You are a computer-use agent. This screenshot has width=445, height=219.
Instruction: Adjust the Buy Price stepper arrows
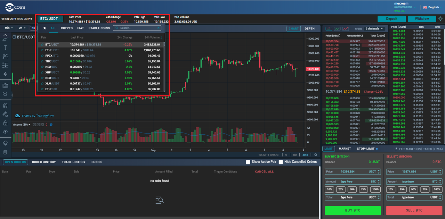pos(379,171)
